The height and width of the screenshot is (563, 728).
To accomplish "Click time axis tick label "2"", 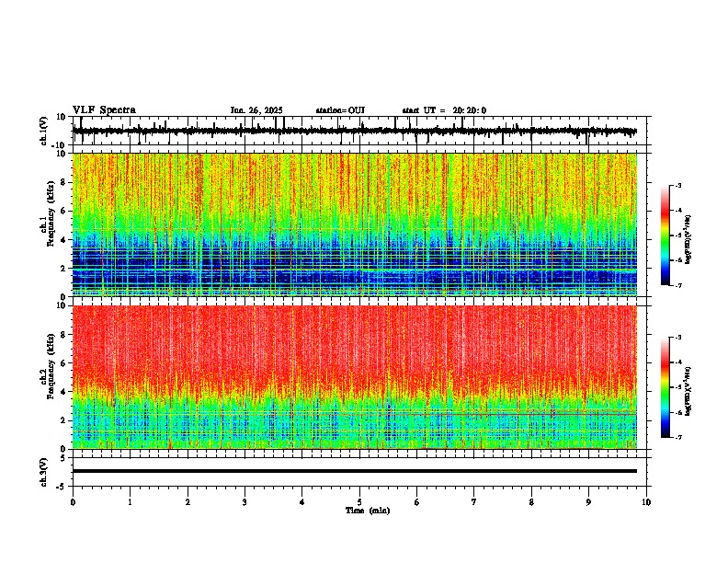I will coord(188,502).
